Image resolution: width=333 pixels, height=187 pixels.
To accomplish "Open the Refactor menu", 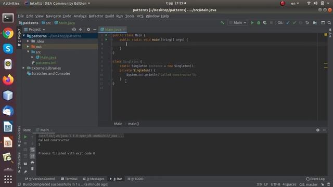I will click(96, 16).
